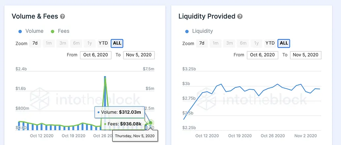Toggle the blue Volume legend dot
Screen dimensions: 341x145
(20, 31)
